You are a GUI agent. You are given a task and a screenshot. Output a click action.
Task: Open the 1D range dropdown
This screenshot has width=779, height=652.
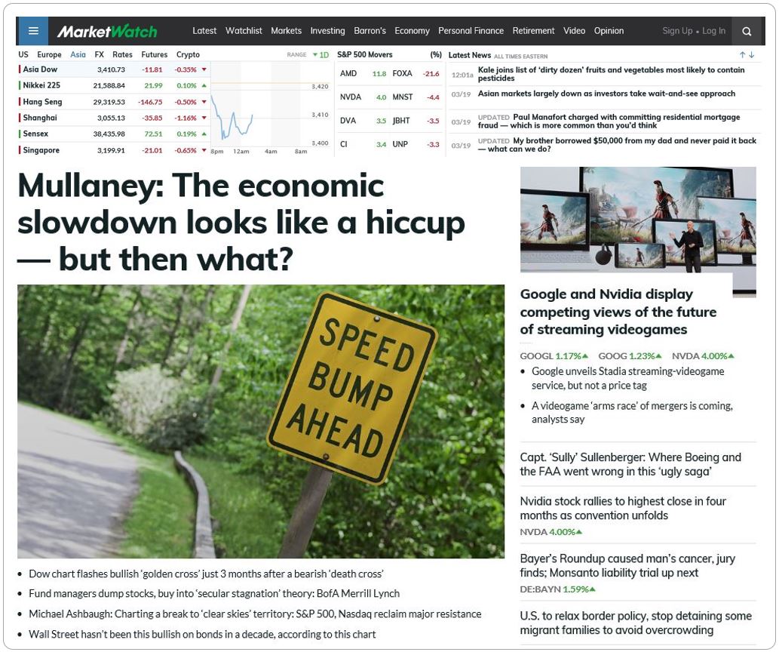[321, 54]
